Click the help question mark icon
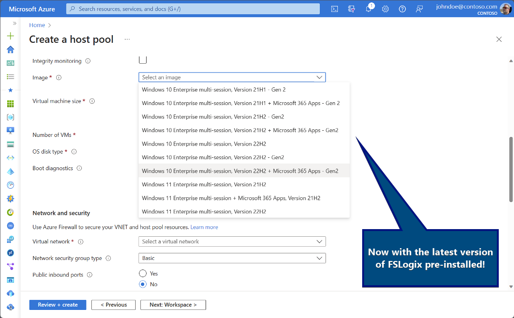This screenshot has height=318, width=514. click(402, 9)
